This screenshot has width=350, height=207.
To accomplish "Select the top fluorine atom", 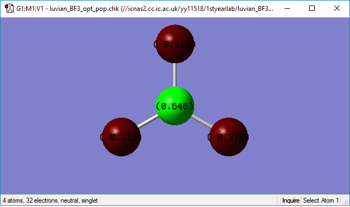I will (x=175, y=44).
